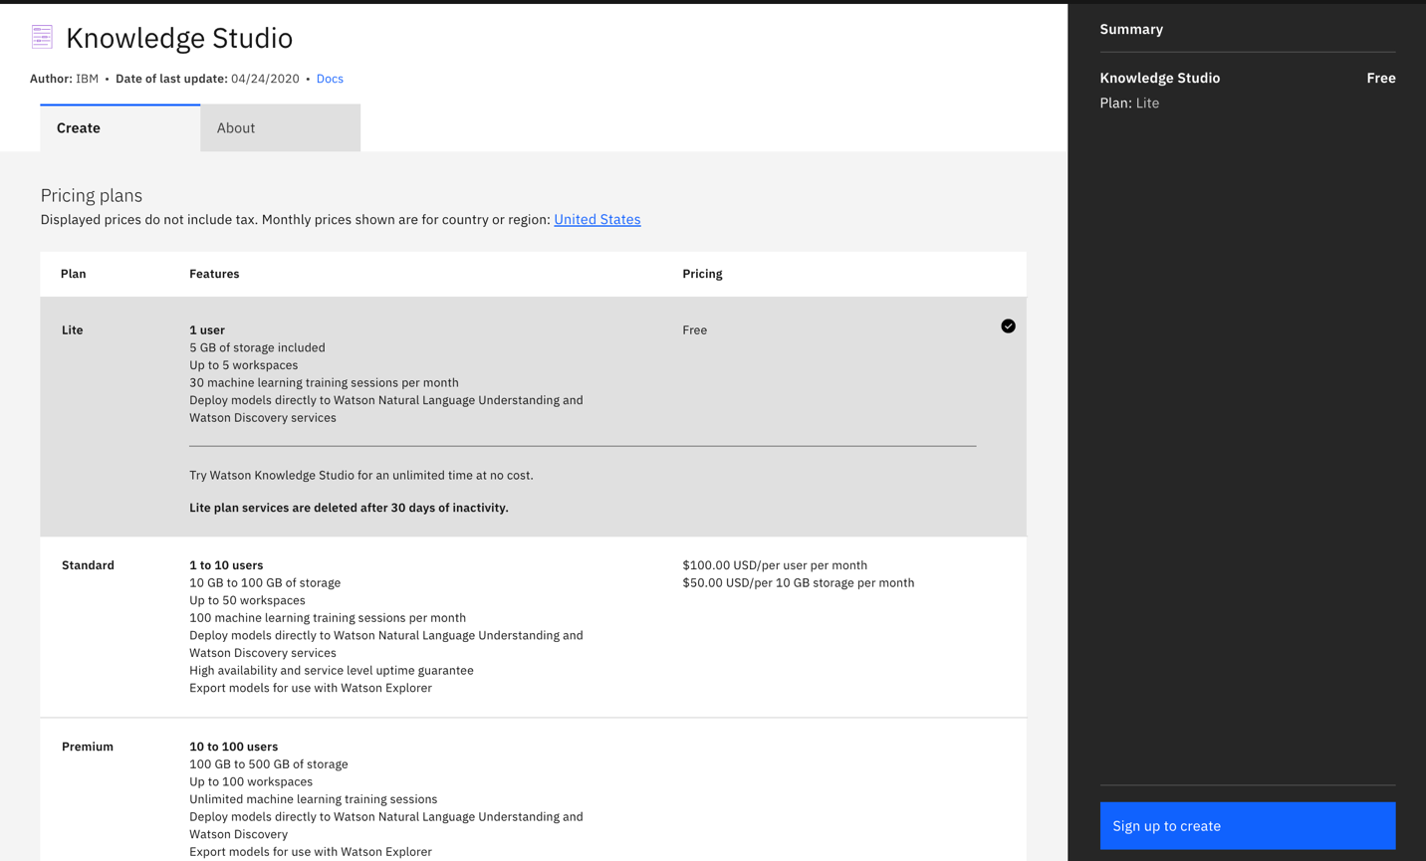1426x861 pixels.
Task: Click the Features column header
Action: coord(214,274)
